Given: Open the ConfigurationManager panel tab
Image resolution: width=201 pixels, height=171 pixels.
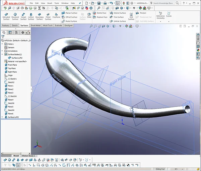Looking at the screenshot, I should (16, 33).
